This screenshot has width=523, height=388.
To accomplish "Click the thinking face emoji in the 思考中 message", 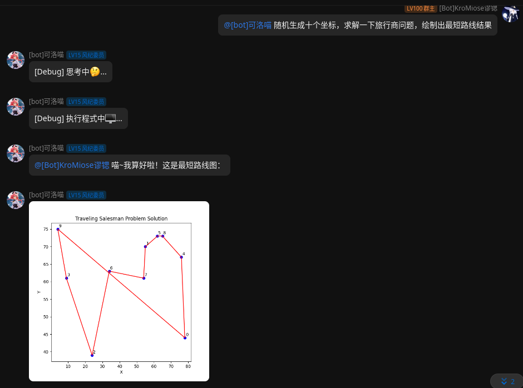I will point(95,72).
